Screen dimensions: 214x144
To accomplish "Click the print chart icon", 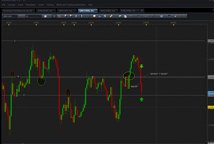I will (x=100, y=16).
